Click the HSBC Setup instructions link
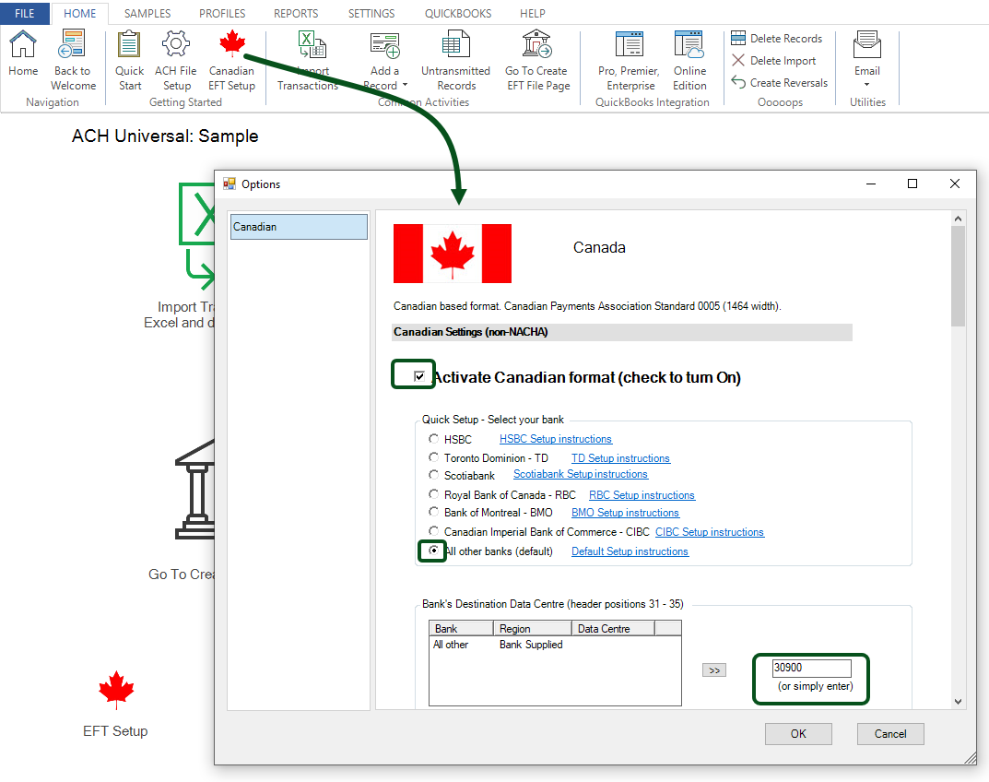Image resolution: width=989 pixels, height=782 pixels. pos(555,438)
